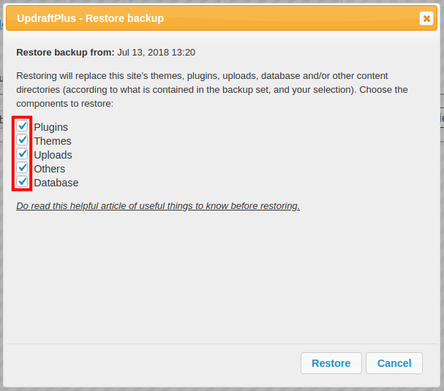Click the backup date Jul 13, 2018
This screenshot has width=444, height=391.
[156, 53]
